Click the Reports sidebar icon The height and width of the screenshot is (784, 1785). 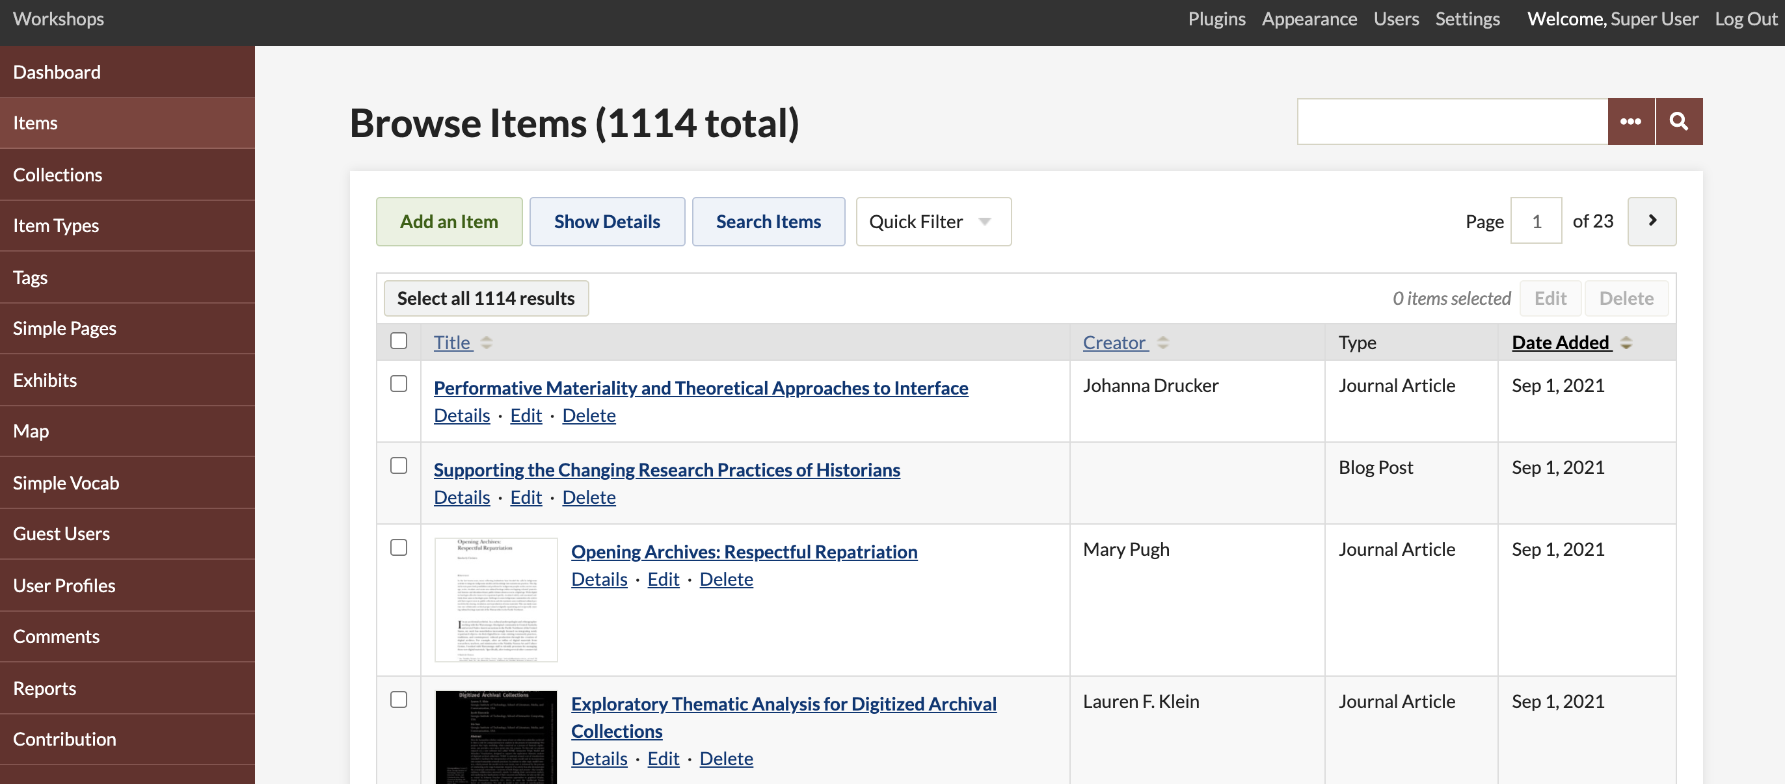(x=43, y=686)
